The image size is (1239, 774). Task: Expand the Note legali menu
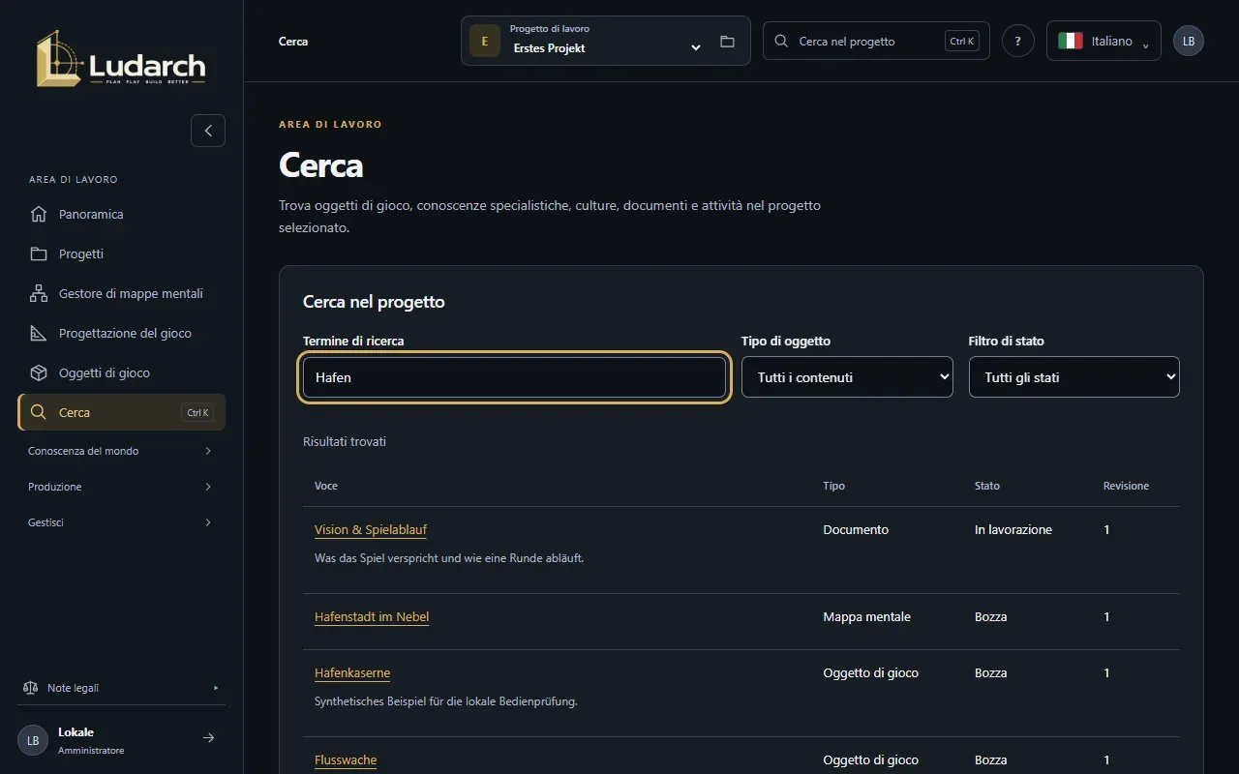pos(121,688)
